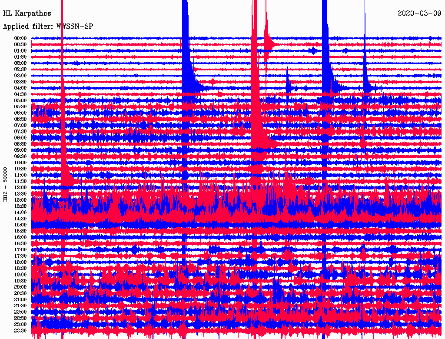Image resolution: width=445 pixels, height=339 pixels.
Task: Click the 06:00 time label
Action: (x=20, y=113)
